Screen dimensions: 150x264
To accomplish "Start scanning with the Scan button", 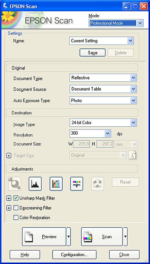I will (x=102, y=237).
